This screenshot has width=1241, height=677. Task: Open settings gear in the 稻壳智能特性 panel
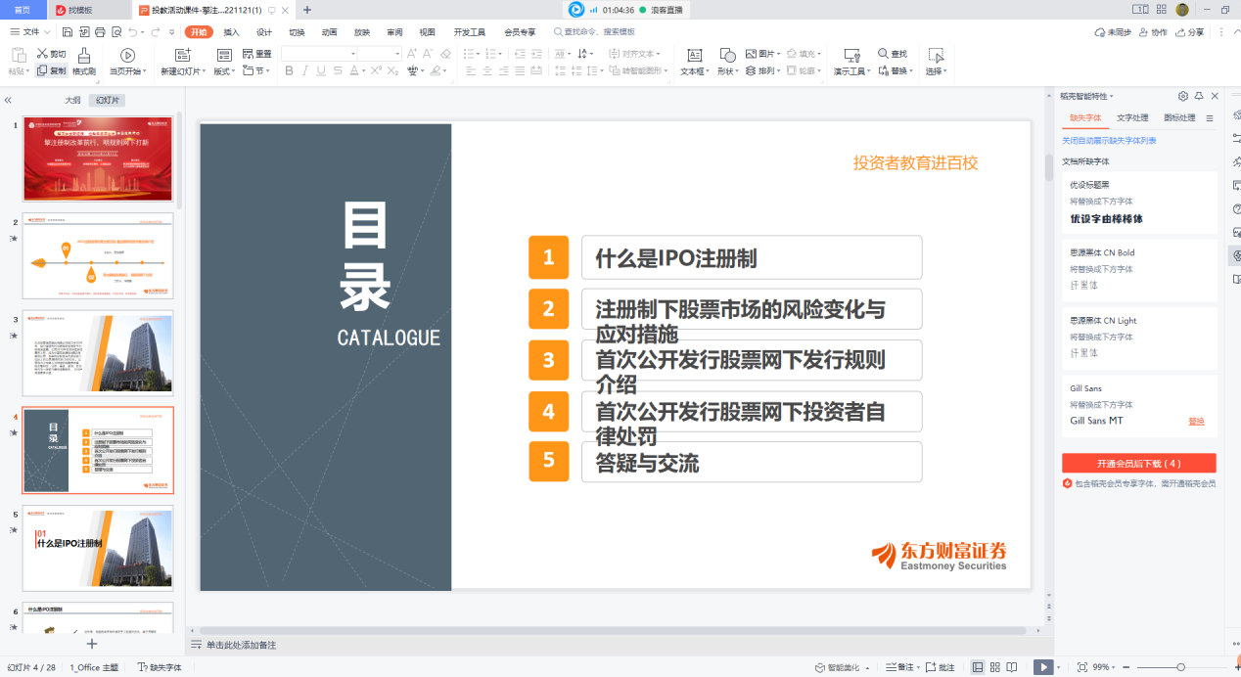[1183, 96]
